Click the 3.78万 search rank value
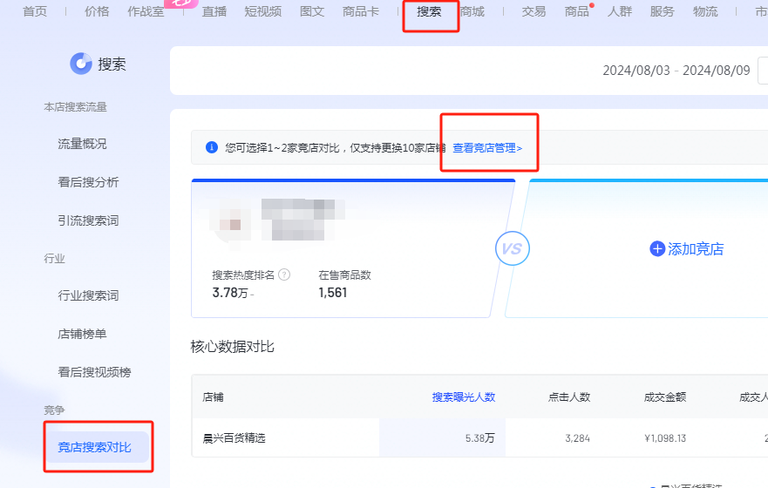768x488 pixels. click(230, 293)
